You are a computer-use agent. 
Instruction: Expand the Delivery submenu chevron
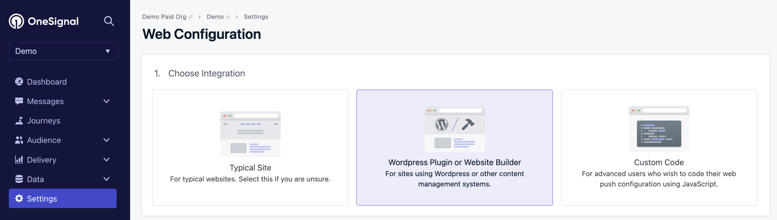[x=107, y=160]
